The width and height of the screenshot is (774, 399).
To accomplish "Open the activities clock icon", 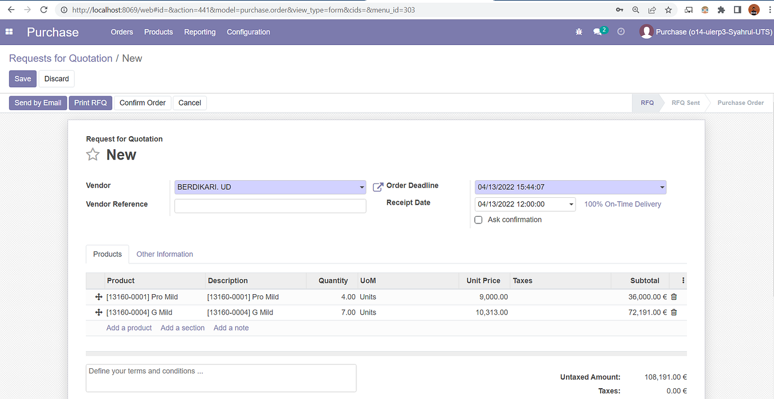I will coord(620,32).
